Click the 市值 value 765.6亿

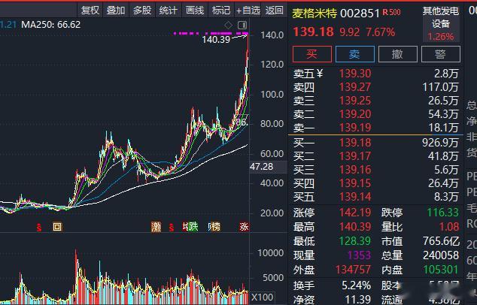point(441,241)
